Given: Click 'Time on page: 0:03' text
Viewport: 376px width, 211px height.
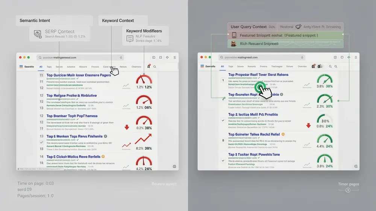Looking at the screenshot, I should 35,184.
